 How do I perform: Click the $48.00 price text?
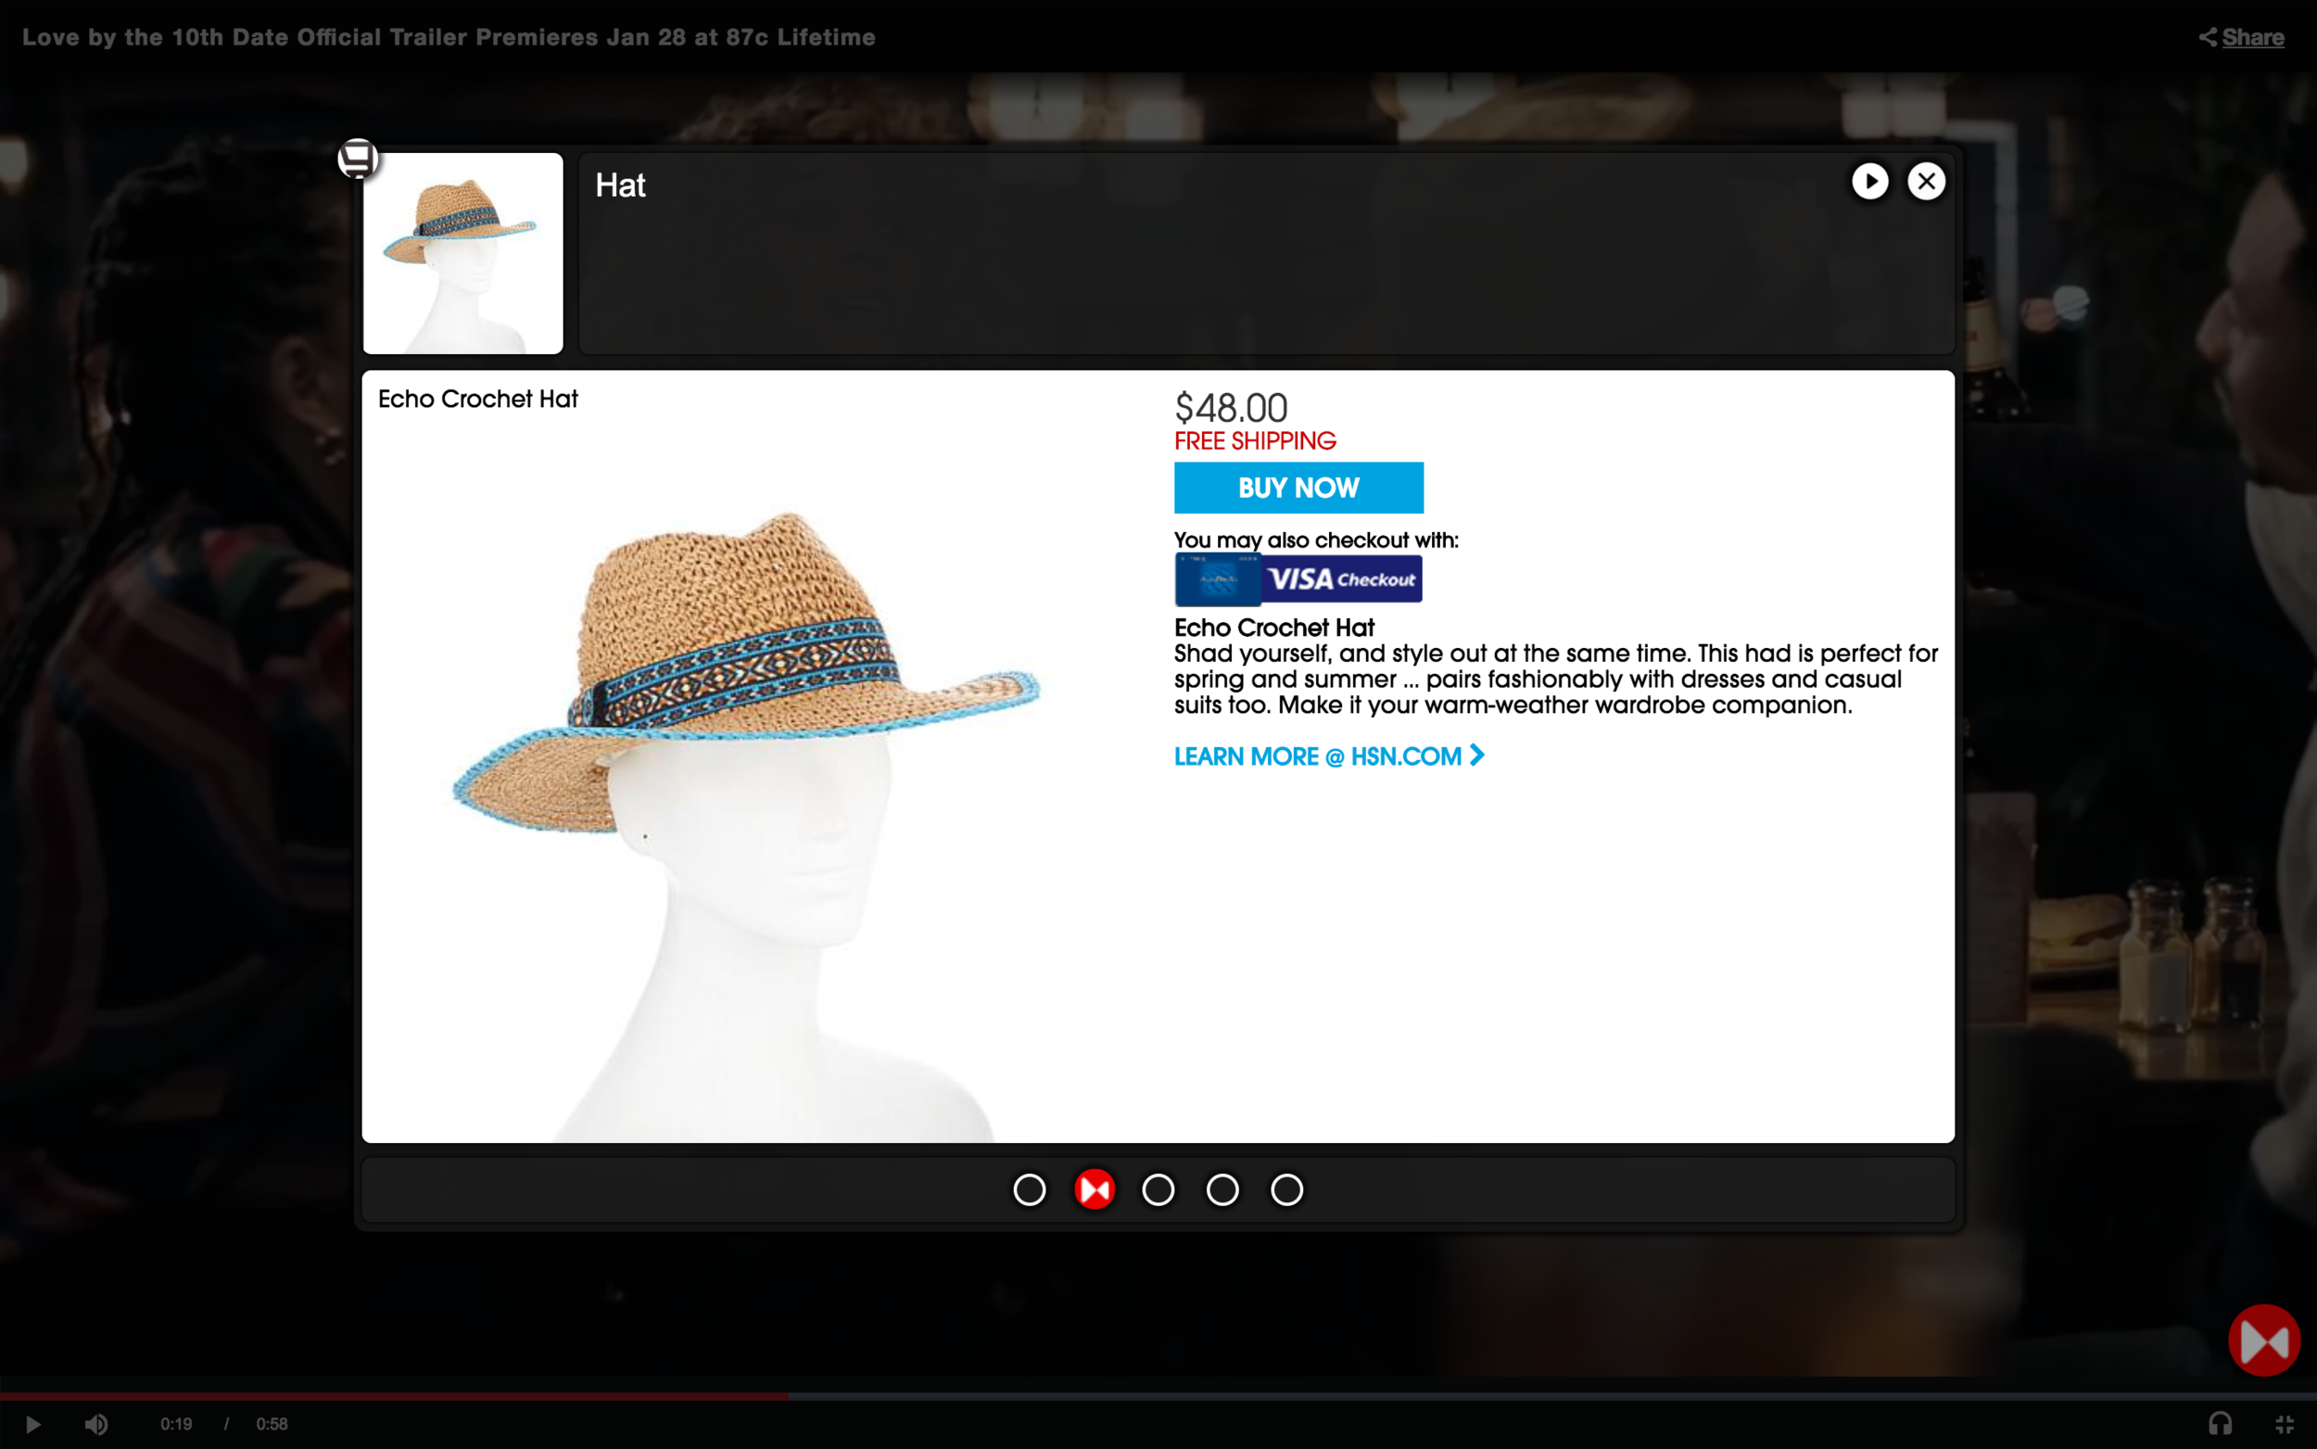tap(1231, 407)
